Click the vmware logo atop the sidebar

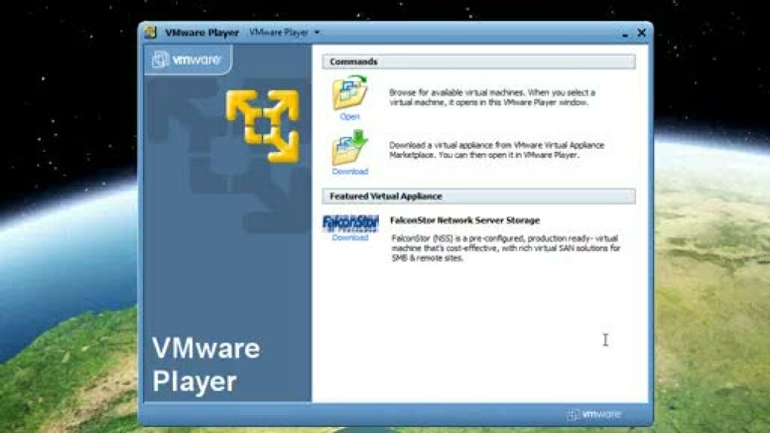187,60
